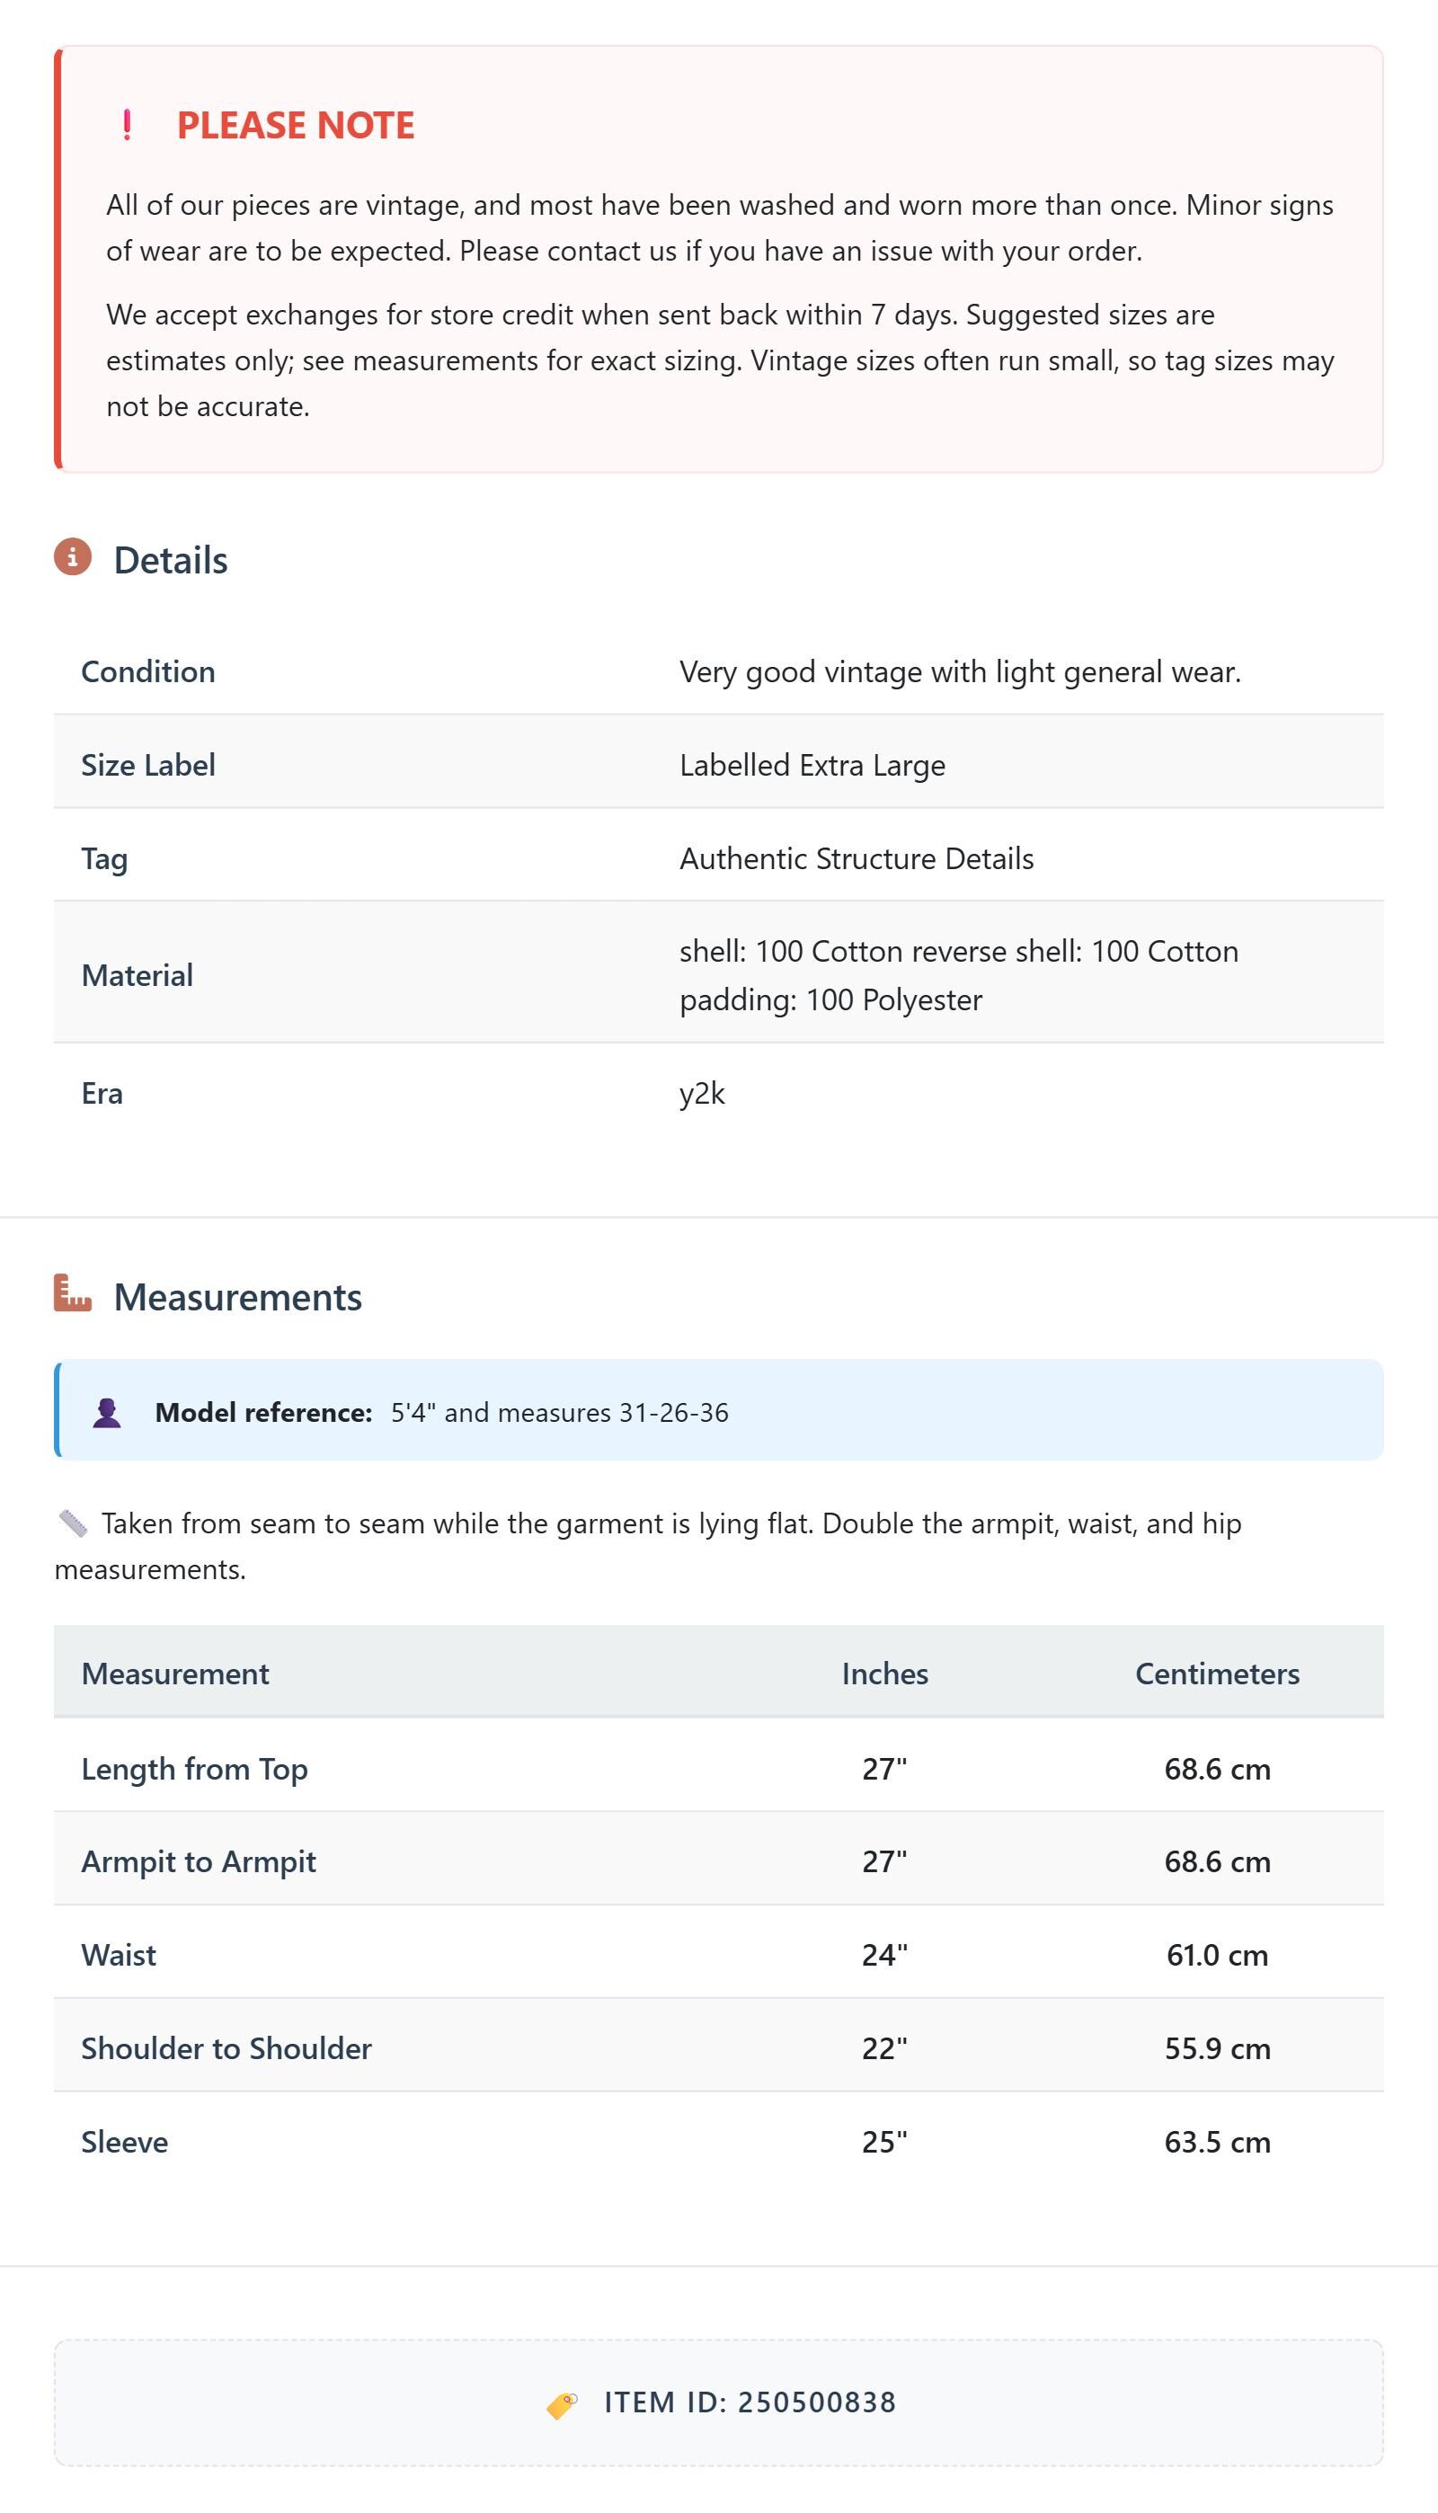Click the Material row label
Viewport: 1438px width, 2513px height.
(138, 975)
